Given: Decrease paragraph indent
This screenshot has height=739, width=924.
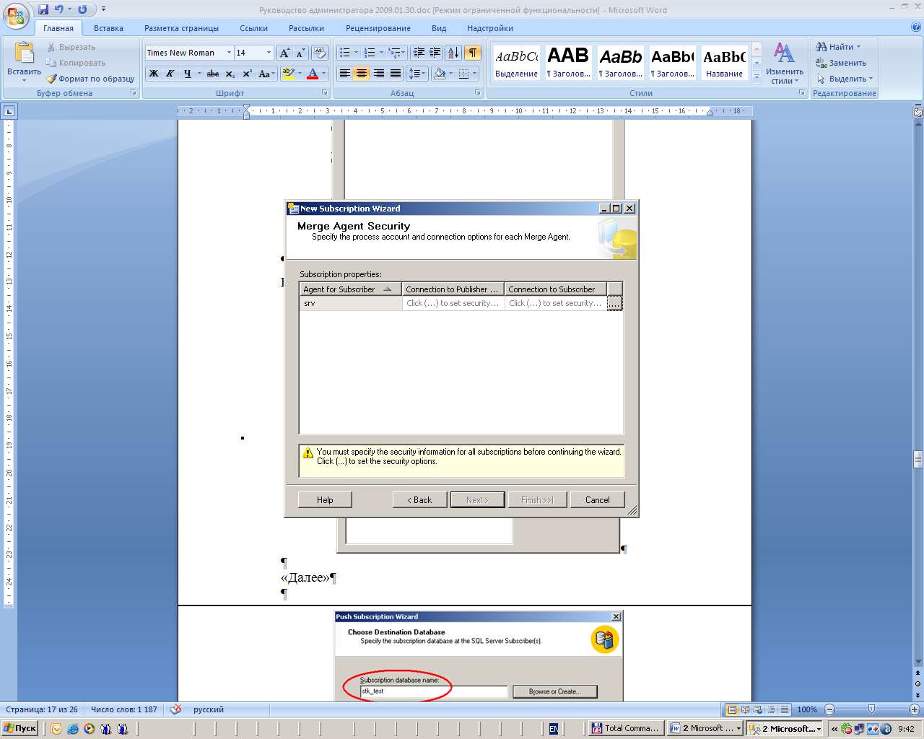Looking at the screenshot, I should [419, 53].
